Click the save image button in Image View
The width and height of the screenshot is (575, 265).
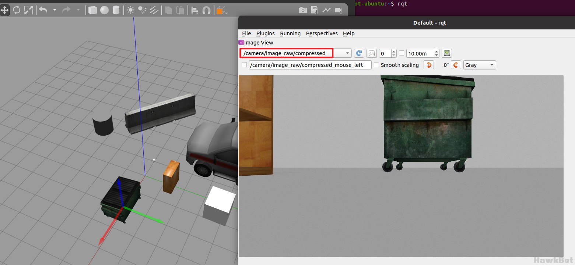pos(447,53)
